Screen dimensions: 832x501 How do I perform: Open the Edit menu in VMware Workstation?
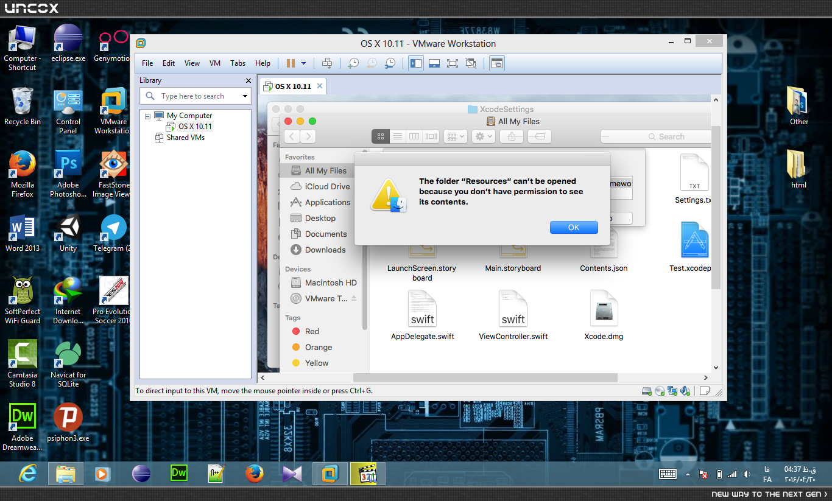[x=169, y=63]
